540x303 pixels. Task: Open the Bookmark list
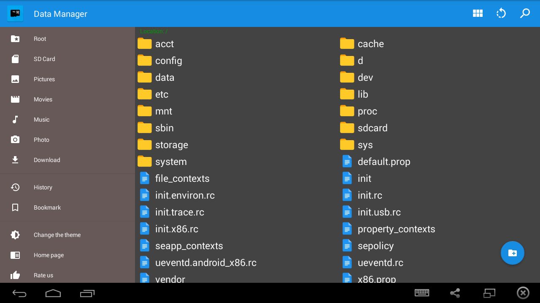click(x=67, y=207)
